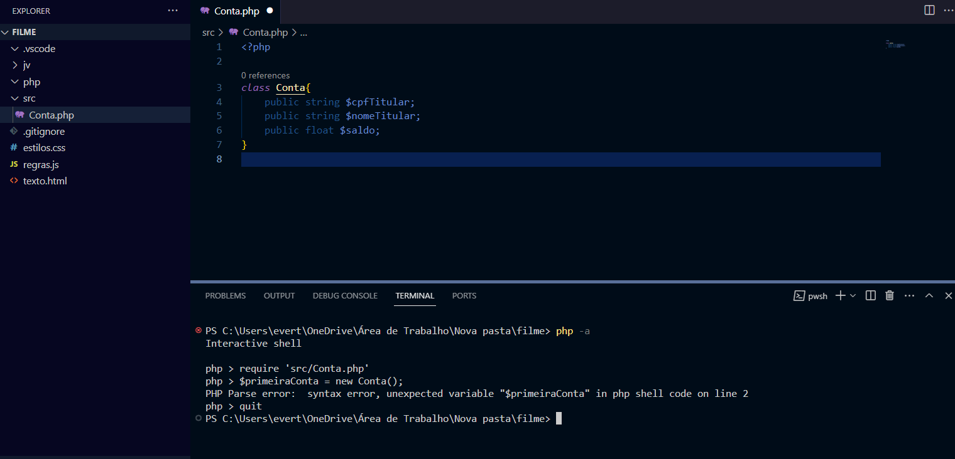
Task: Click the red error decoration beside php -a command
Action: tap(199, 330)
